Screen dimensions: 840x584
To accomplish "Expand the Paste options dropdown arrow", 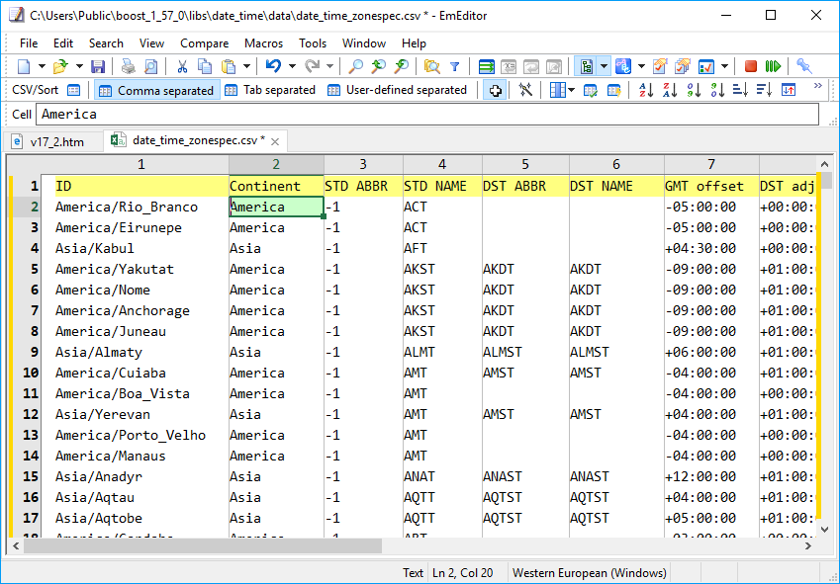I will pyautogui.click(x=246, y=66).
